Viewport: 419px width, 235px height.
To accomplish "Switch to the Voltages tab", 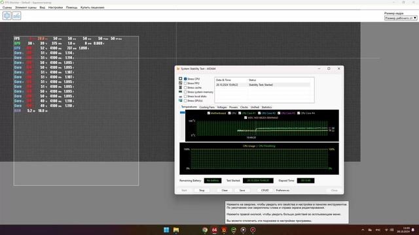I will point(222,107).
